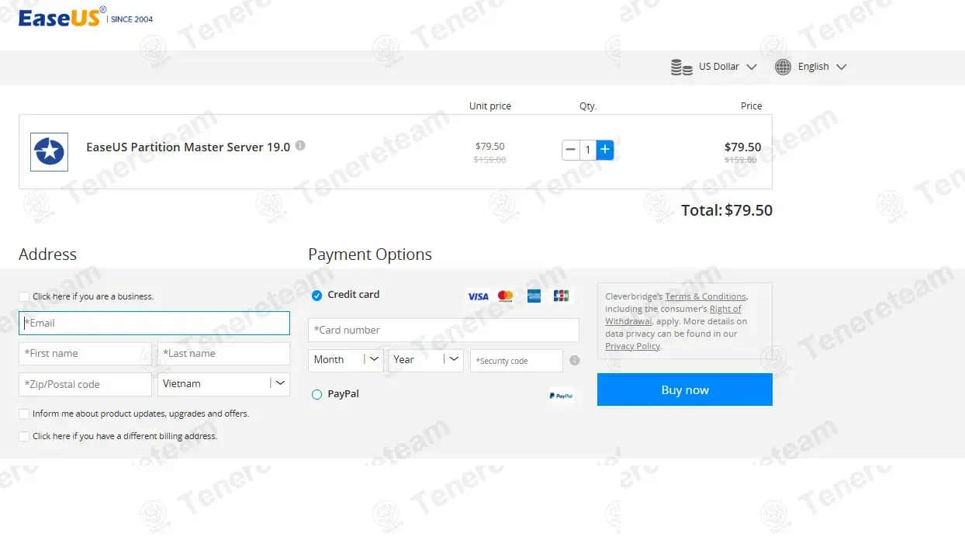Click the Buy now button

coord(684,389)
